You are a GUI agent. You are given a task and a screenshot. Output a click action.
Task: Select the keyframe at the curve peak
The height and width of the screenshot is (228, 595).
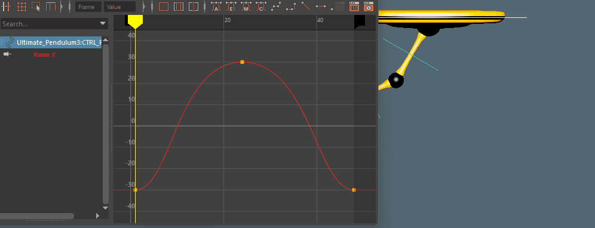pyautogui.click(x=242, y=62)
